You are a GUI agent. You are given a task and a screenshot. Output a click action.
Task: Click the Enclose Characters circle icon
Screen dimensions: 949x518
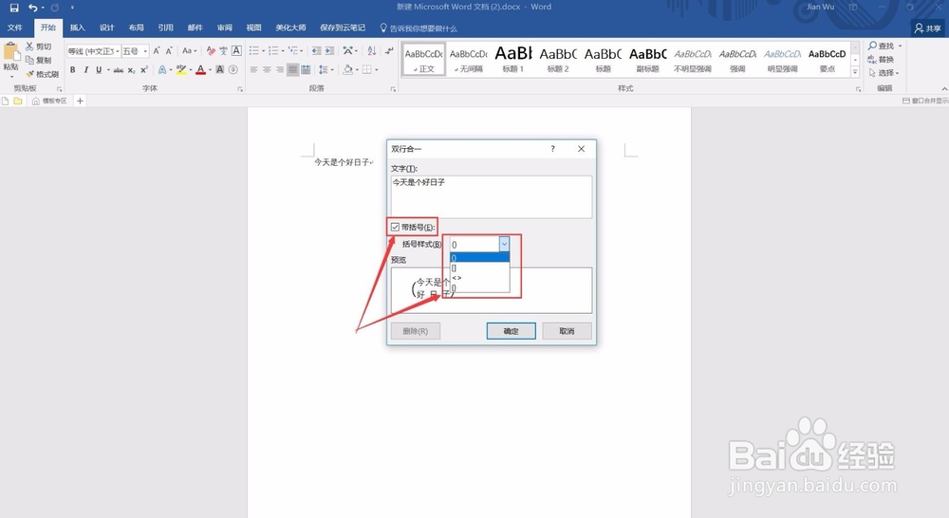pos(233,69)
